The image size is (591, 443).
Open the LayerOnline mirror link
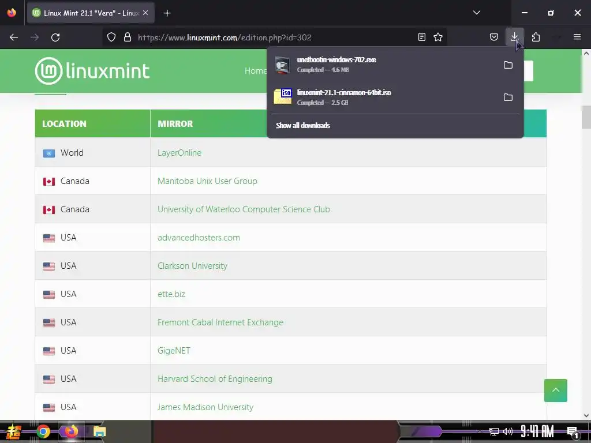(x=179, y=152)
